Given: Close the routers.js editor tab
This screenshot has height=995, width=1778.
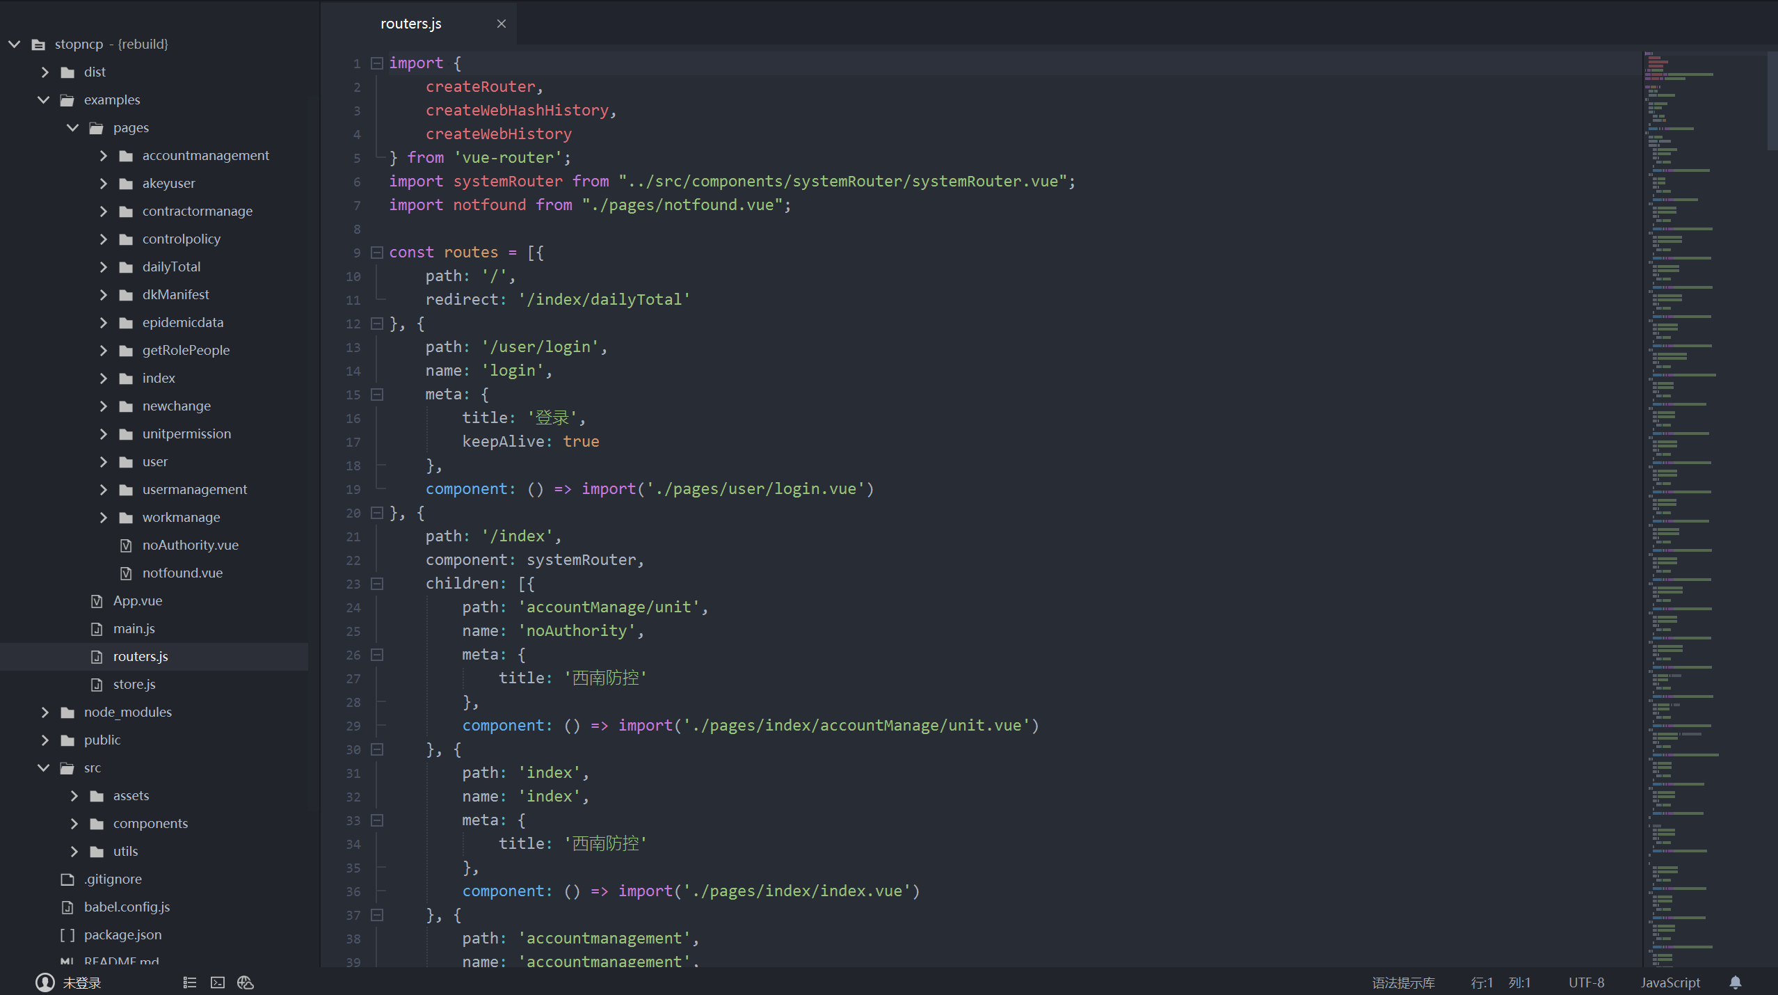Looking at the screenshot, I should (502, 24).
